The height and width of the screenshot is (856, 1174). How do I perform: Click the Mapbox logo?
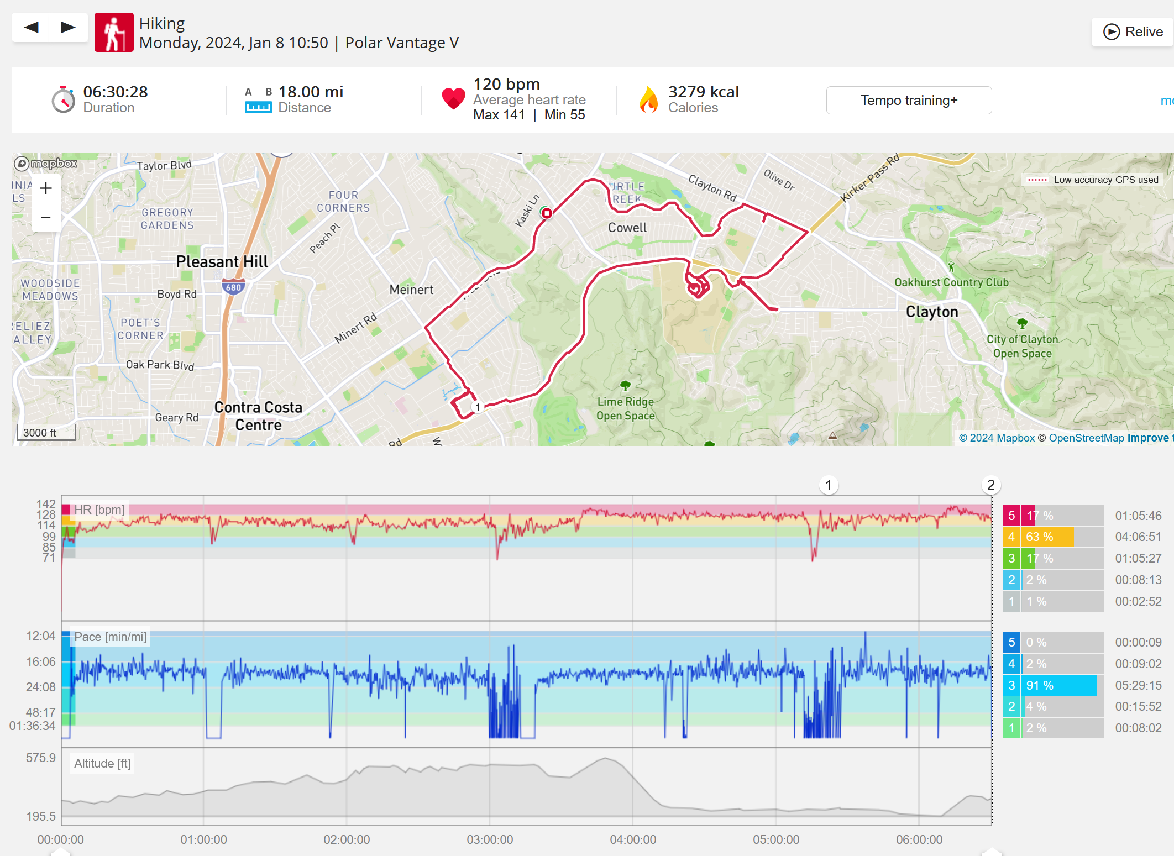(46, 164)
